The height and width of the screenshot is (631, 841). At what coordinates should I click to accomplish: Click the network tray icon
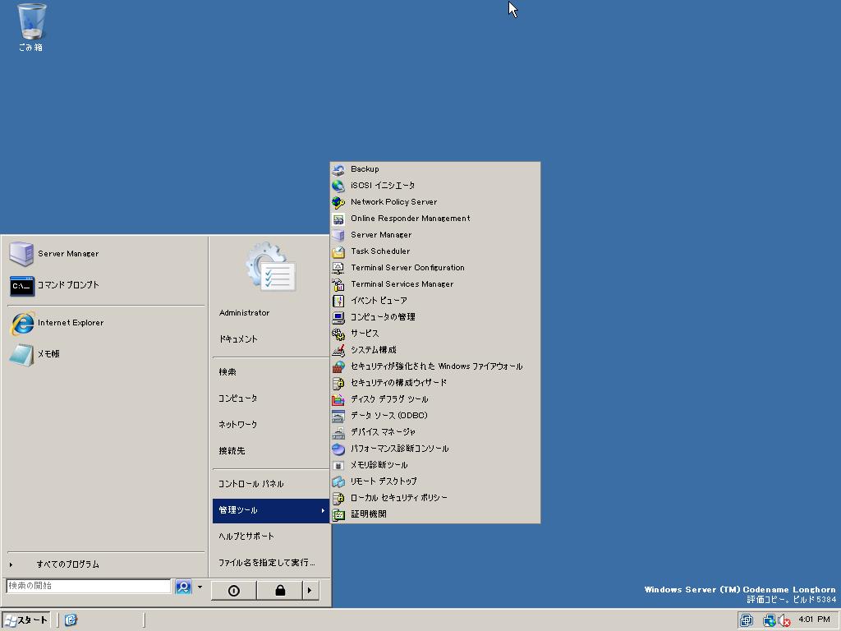(769, 620)
